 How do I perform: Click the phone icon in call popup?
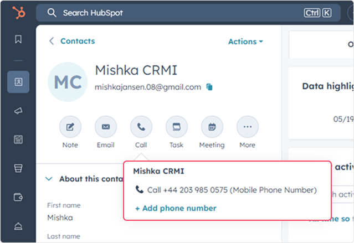click(139, 189)
